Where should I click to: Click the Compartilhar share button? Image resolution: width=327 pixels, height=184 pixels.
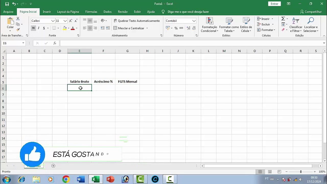(x=311, y=12)
